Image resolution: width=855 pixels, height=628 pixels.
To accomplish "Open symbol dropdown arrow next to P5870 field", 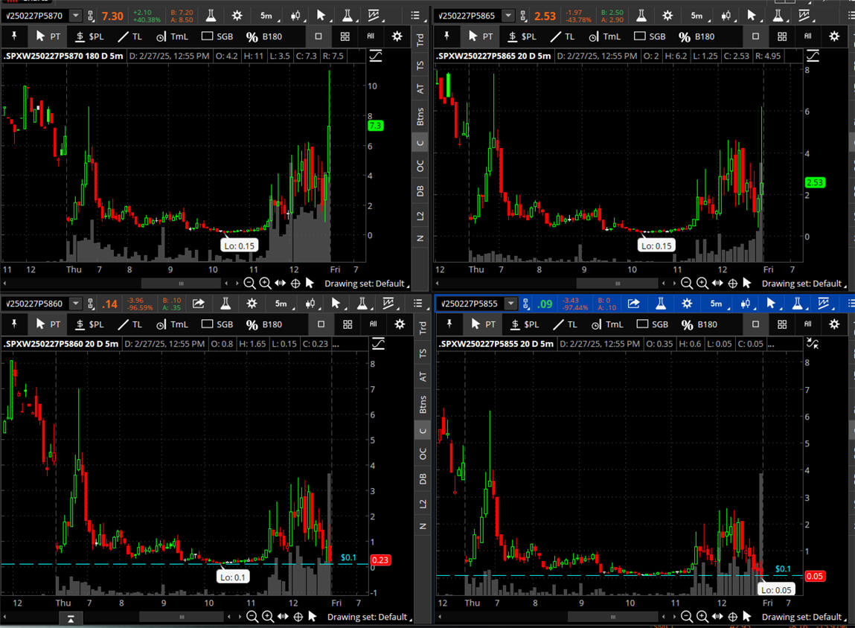I will [x=76, y=16].
